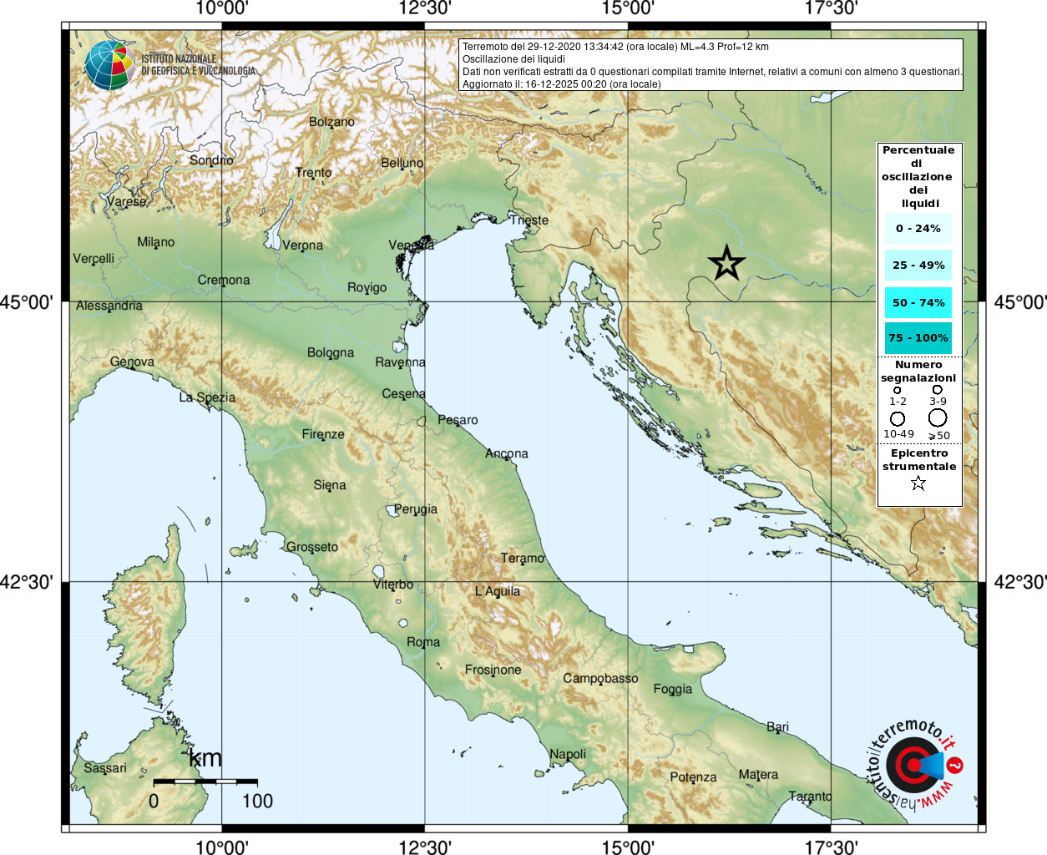Screen dimensions: 1047x855
Task: Click the Perugia city label
Action: (x=416, y=509)
